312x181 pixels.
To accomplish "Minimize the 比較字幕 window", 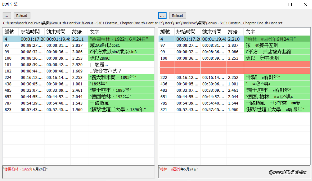I will click(275, 4).
